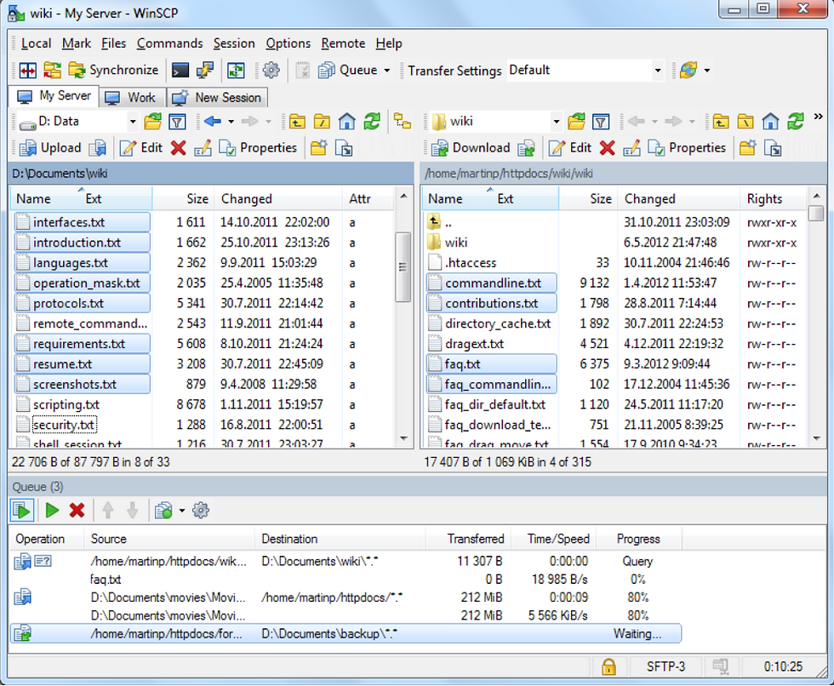This screenshot has height=686, width=834.
Task: Open the Local menu
Action: click(x=36, y=43)
